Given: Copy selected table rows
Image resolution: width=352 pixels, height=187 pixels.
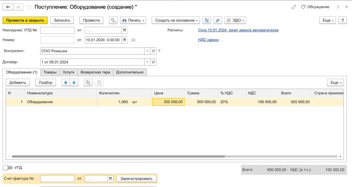Looking at the screenshot, I should pyautogui.click(x=88, y=83).
